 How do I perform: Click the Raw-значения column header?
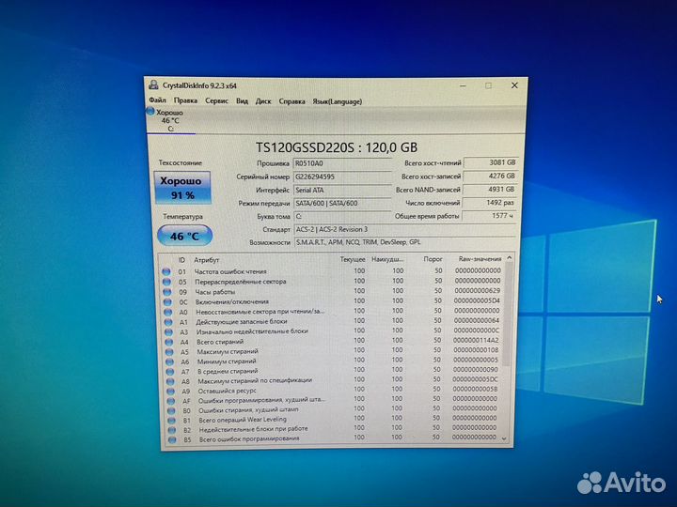pos(480,259)
